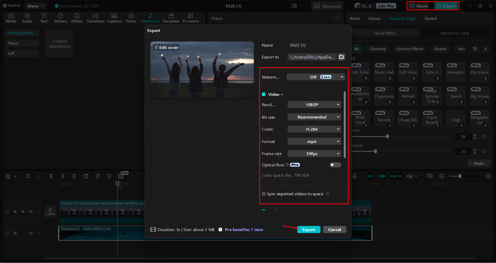The image size is (496, 263).
Task: Click the timeline zoom in plus icon
Action: pyautogui.click(x=488, y=176)
